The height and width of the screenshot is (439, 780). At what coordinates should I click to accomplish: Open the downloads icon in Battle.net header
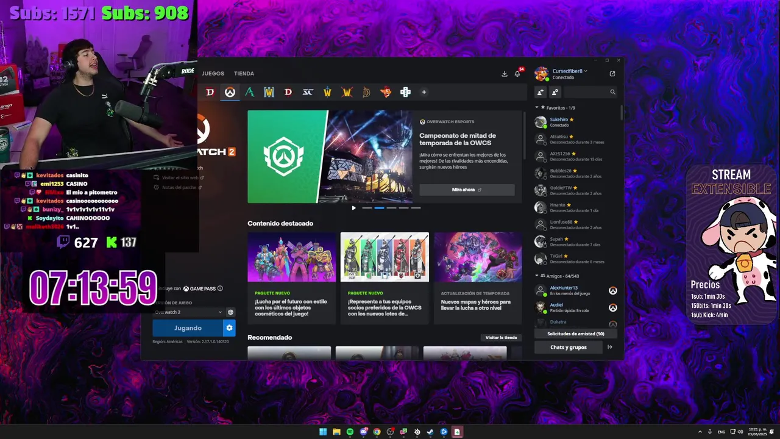[x=505, y=74]
